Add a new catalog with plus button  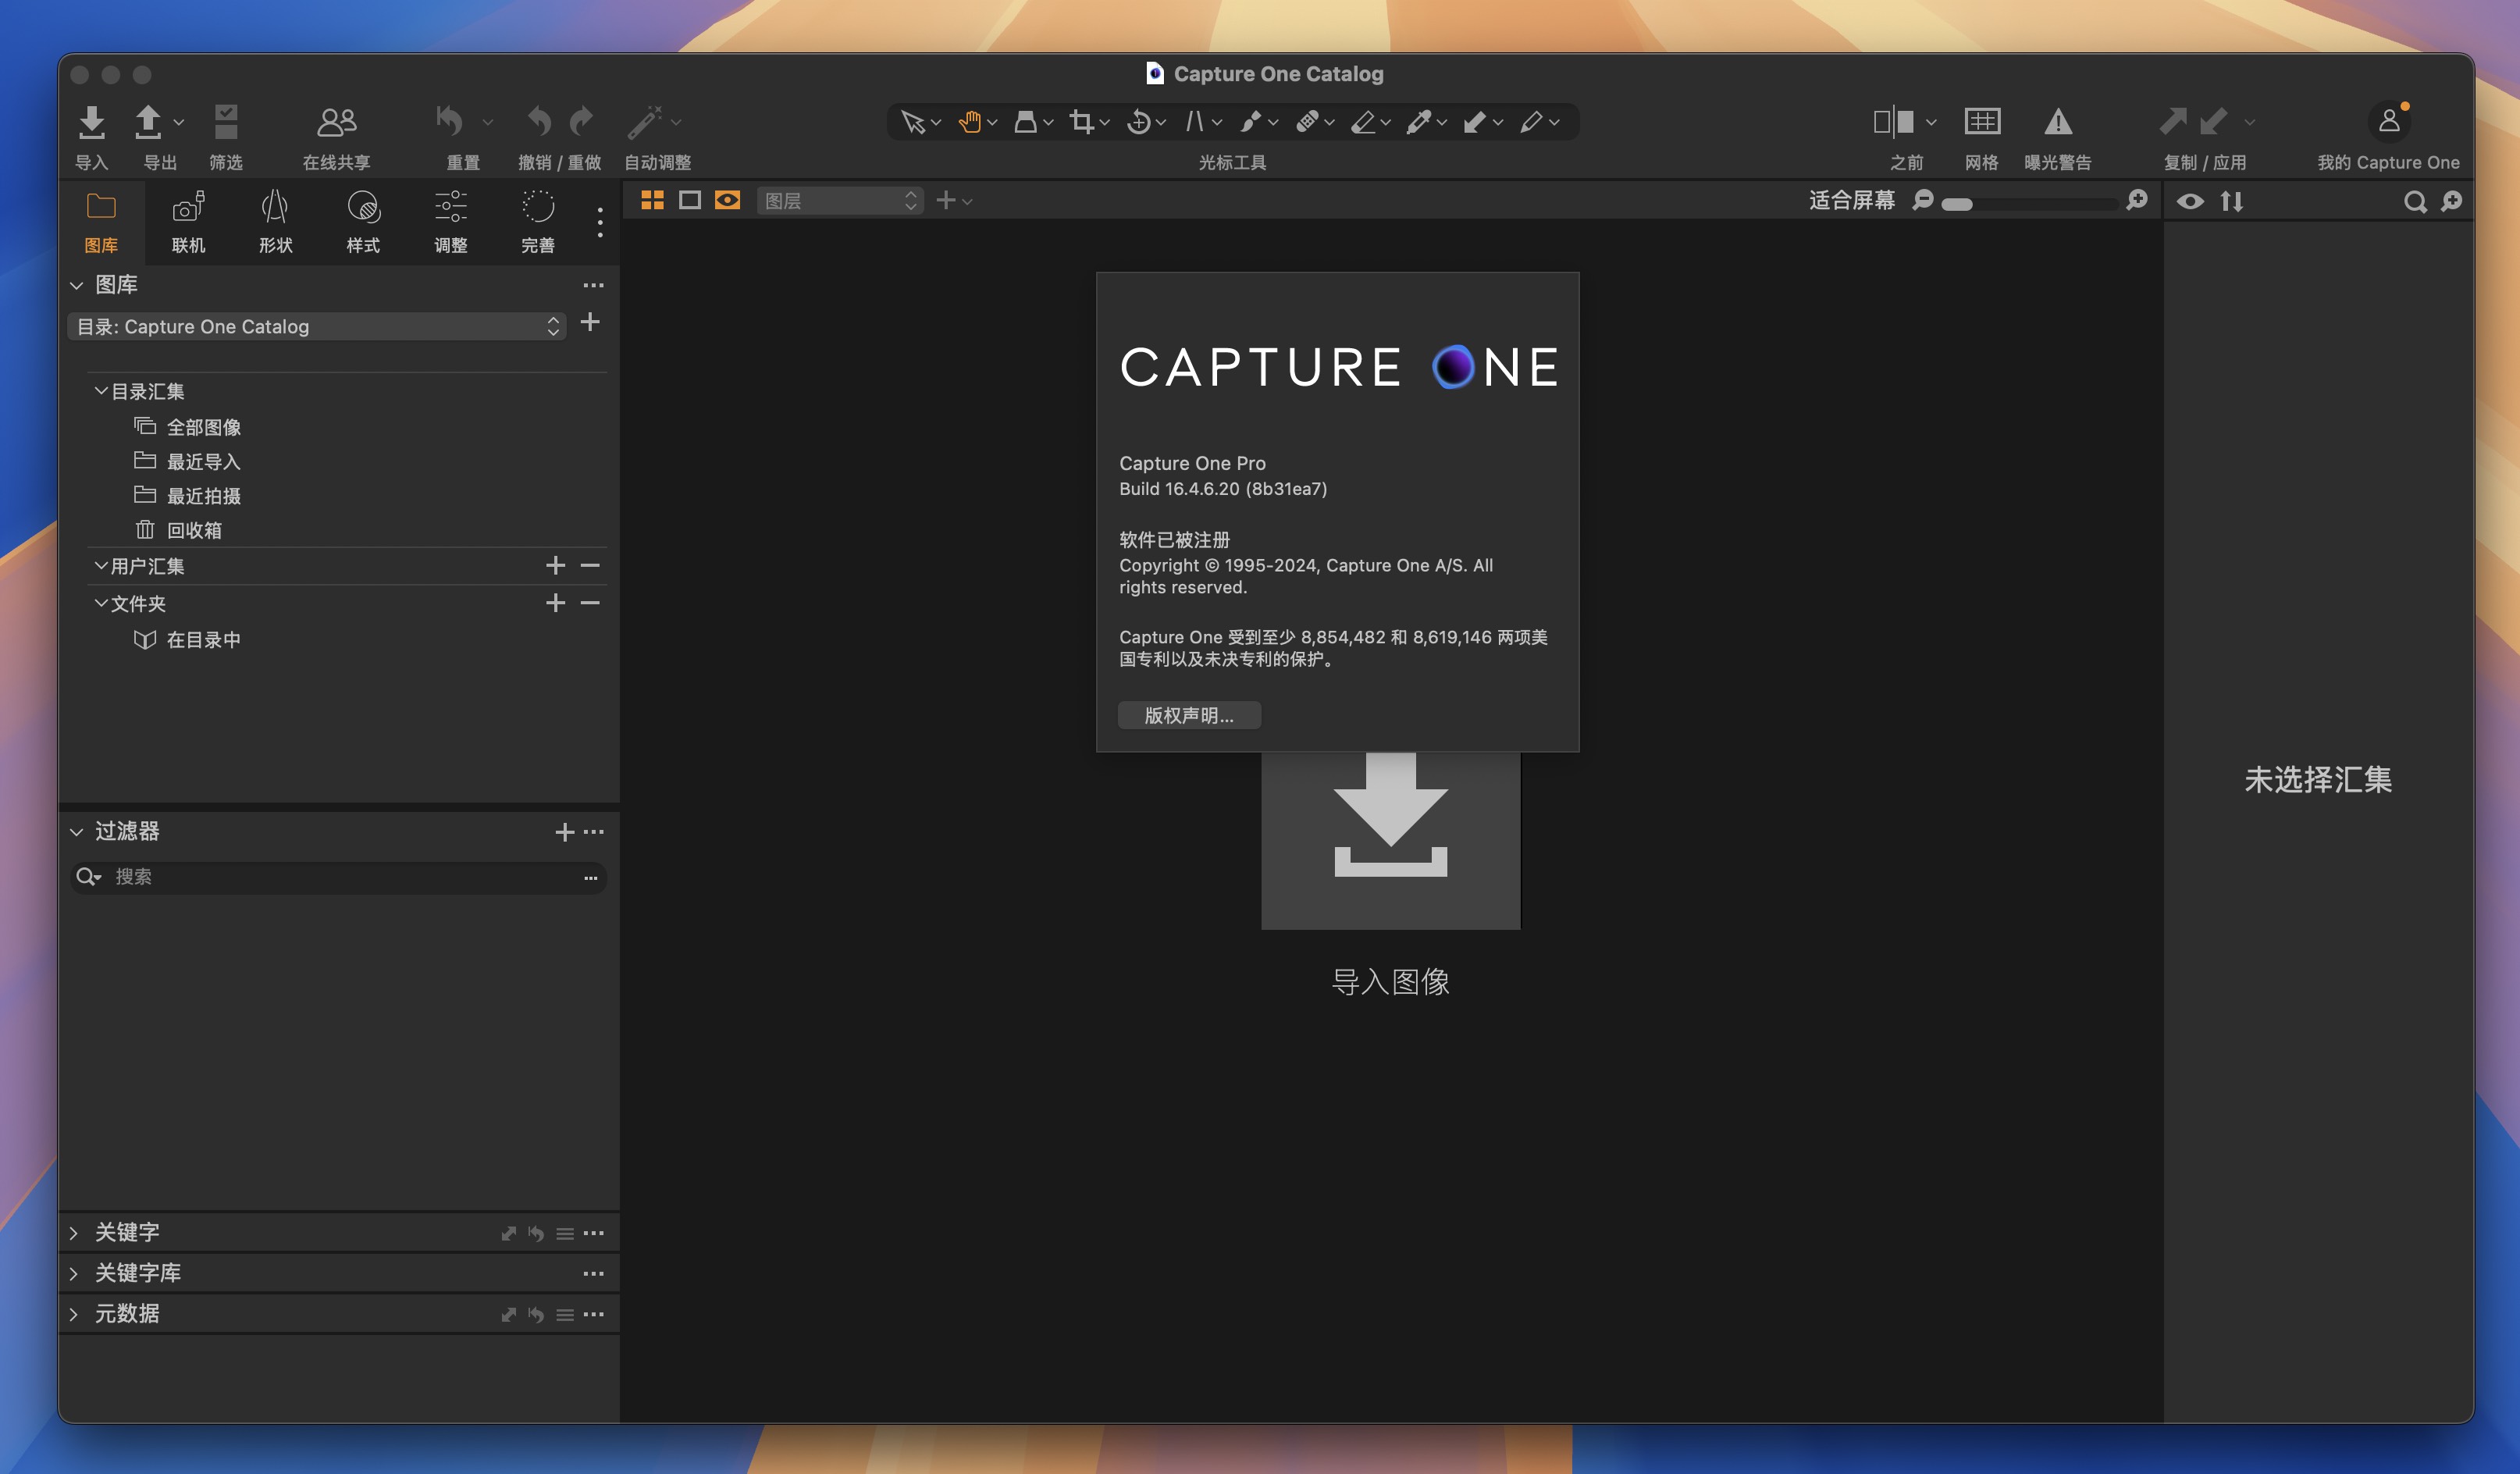pyautogui.click(x=590, y=322)
